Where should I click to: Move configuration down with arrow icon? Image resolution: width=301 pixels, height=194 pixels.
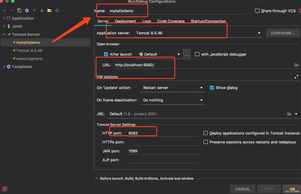point(42,11)
